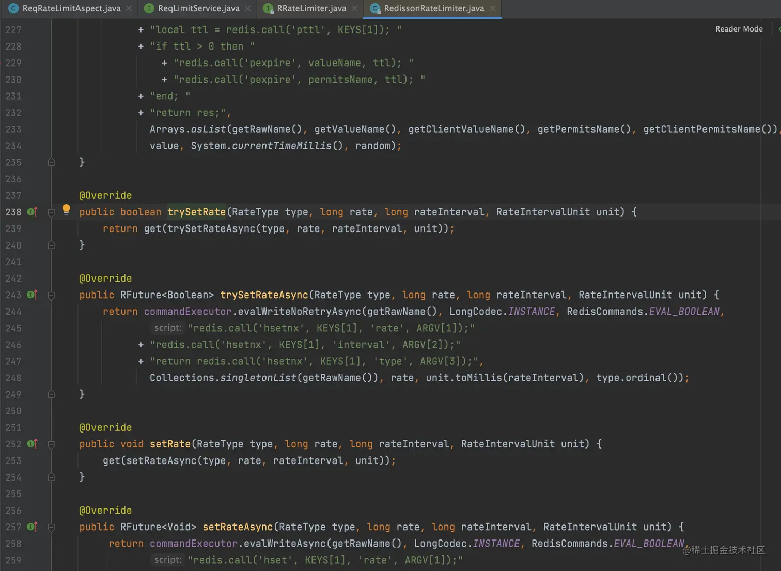The width and height of the screenshot is (781, 571).
Task: Collapse the trySetRateAsync method fold at line 243
Action: [x=51, y=295]
